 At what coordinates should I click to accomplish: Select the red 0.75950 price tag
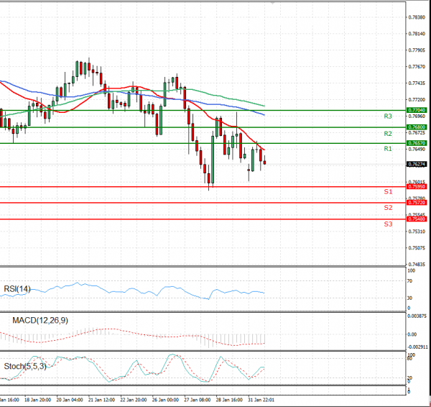pyautogui.click(x=417, y=186)
